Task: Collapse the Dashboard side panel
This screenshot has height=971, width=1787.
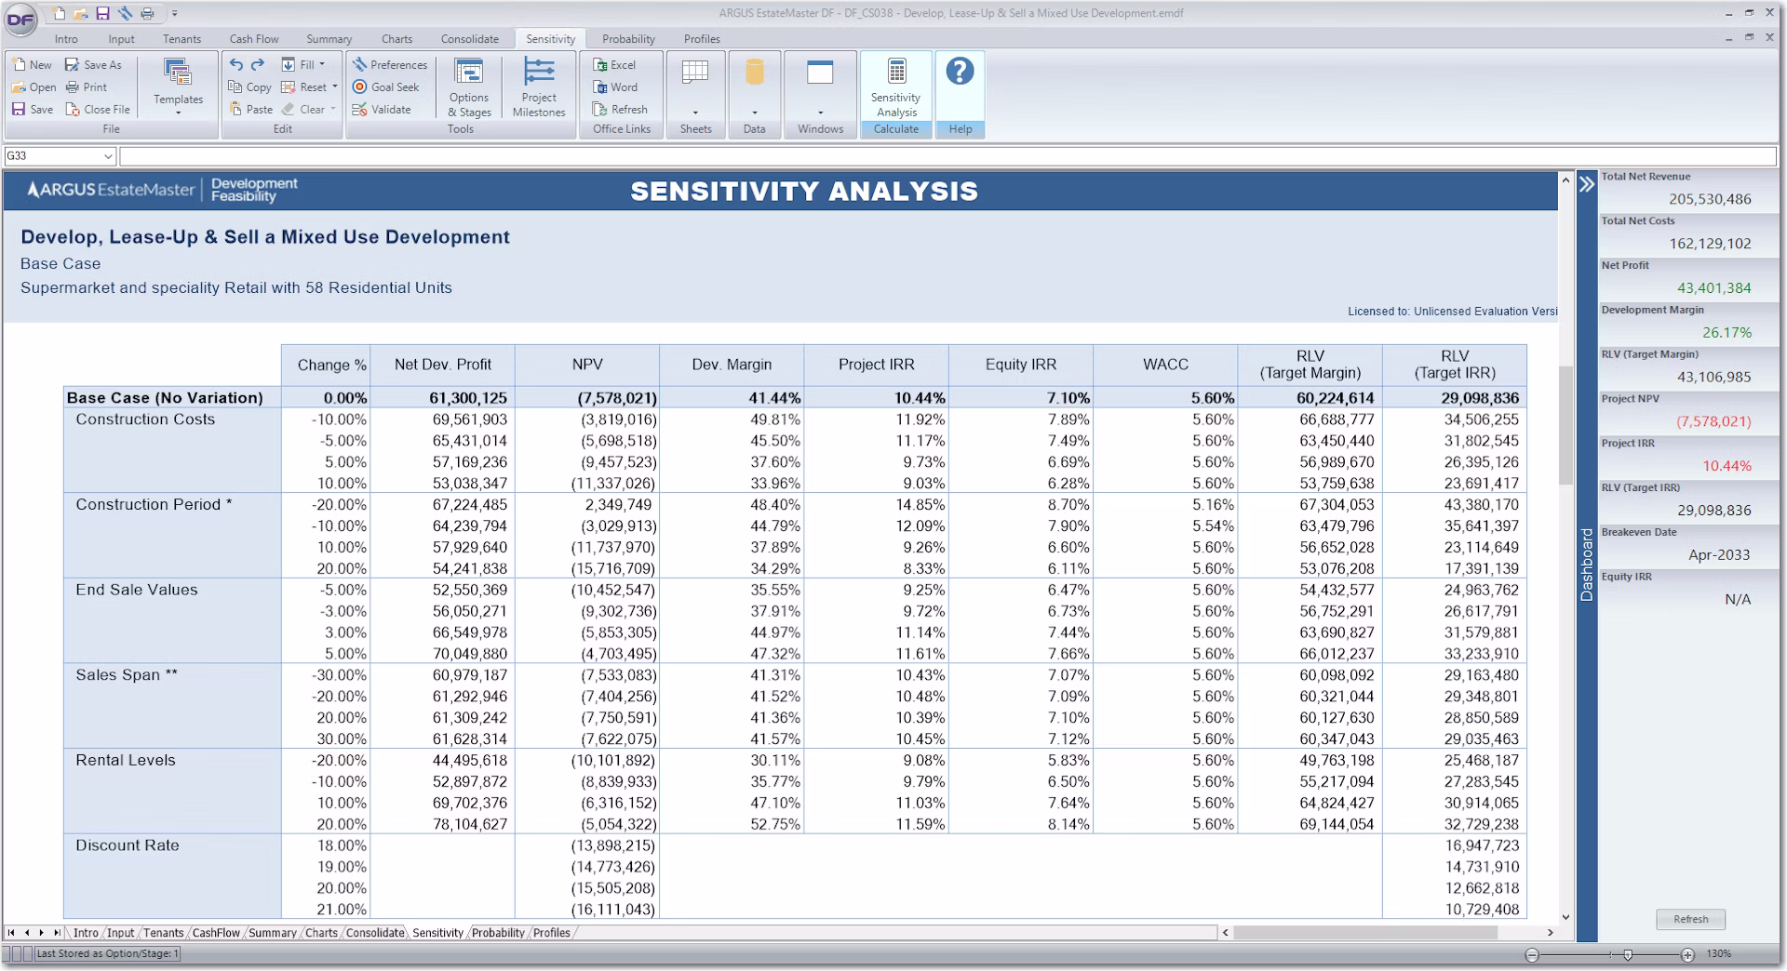Action: point(1587,185)
